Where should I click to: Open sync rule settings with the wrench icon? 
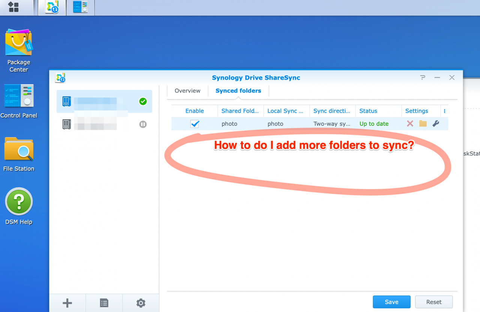pyautogui.click(x=436, y=123)
